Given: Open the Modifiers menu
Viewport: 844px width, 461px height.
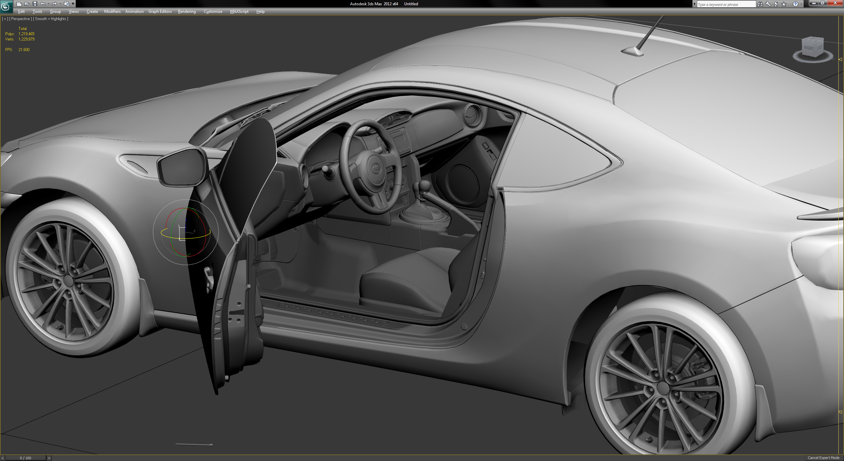Looking at the screenshot, I should coord(112,11).
